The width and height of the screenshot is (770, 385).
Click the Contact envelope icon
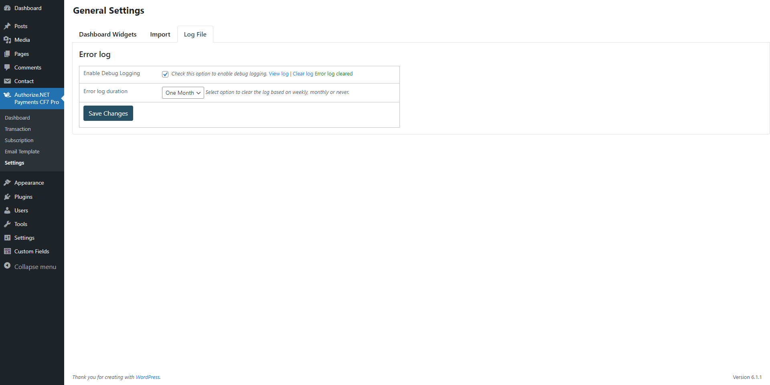(7, 81)
